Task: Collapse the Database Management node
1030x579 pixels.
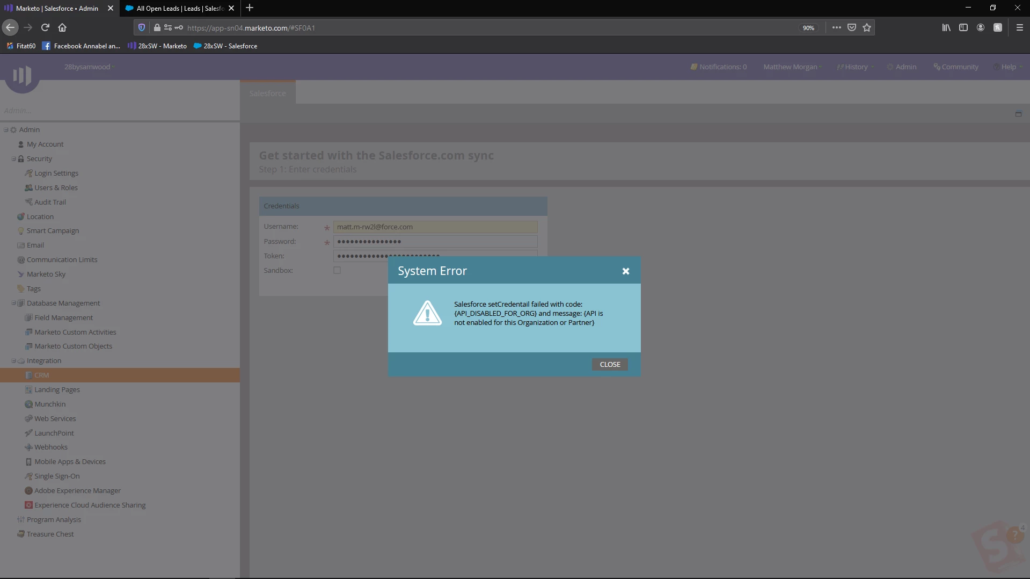Action: pos(13,303)
